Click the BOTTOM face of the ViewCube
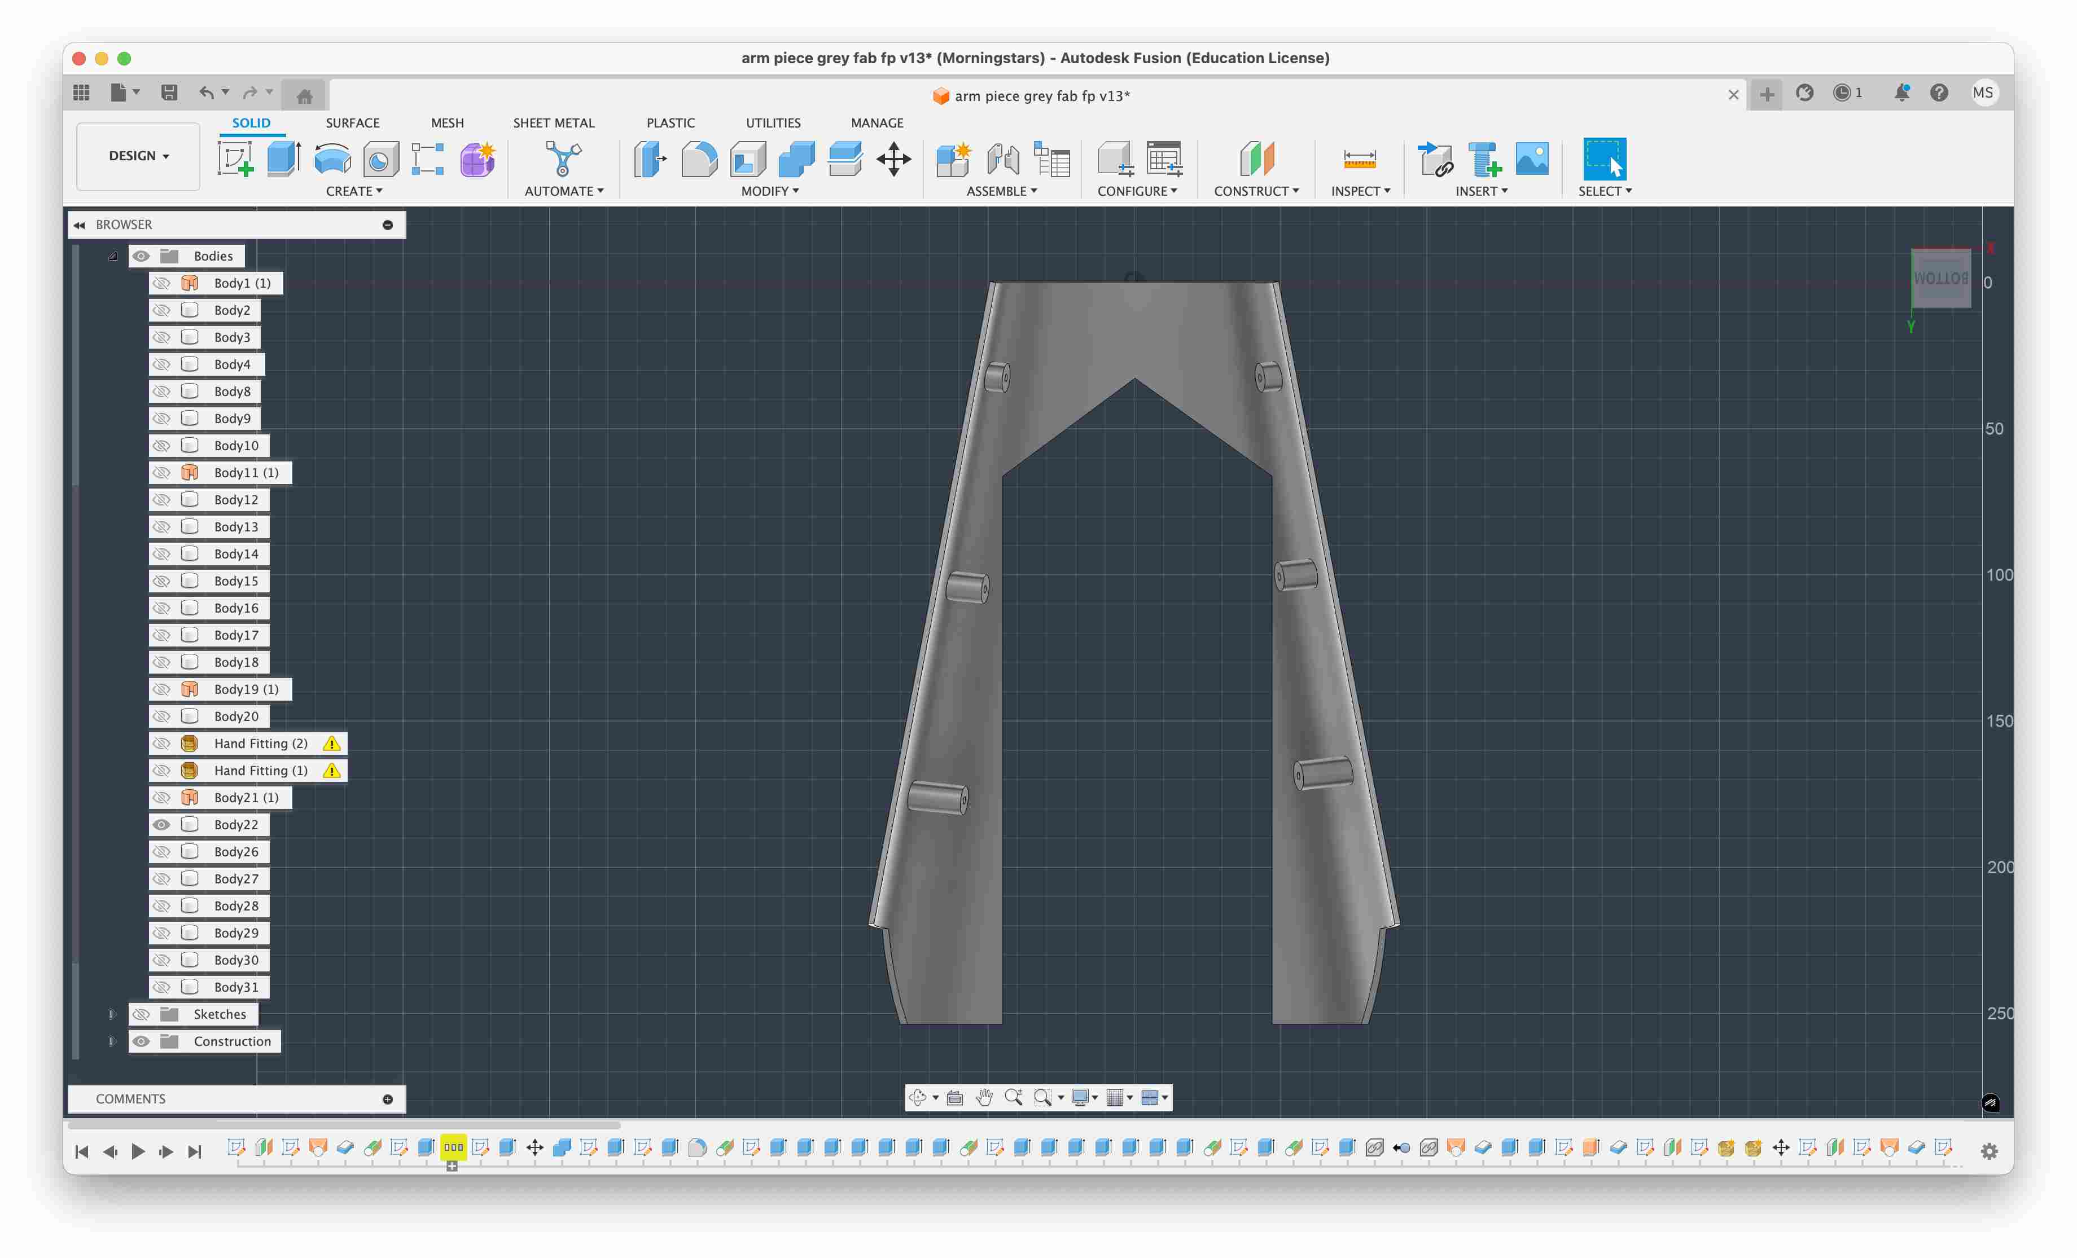Screen dimensions: 2077x1258 click(1940, 278)
